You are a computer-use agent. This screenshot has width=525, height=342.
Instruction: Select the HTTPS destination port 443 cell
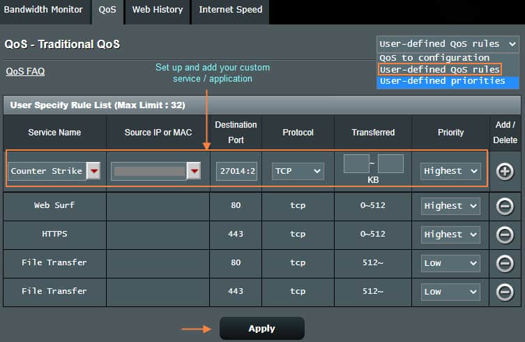point(236,234)
